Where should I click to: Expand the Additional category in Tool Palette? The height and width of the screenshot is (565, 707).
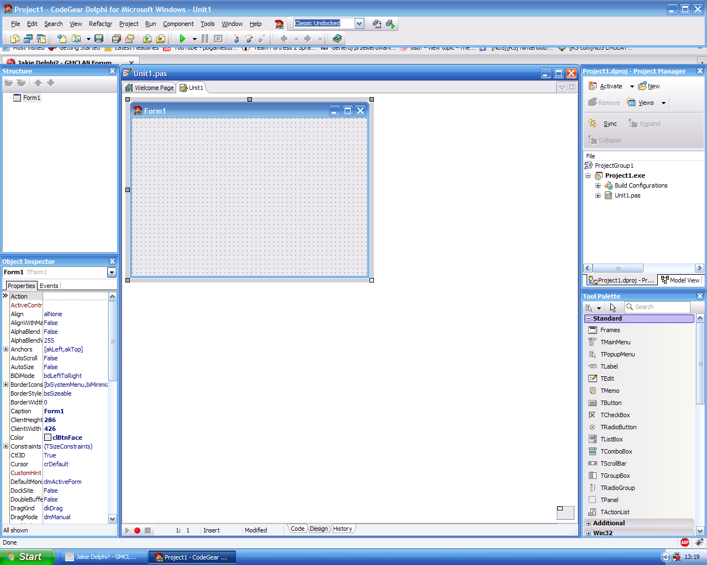pyautogui.click(x=589, y=523)
